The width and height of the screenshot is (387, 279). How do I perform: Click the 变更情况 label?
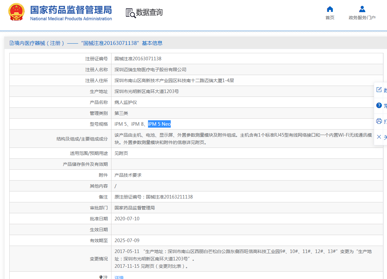pos(99,259)
